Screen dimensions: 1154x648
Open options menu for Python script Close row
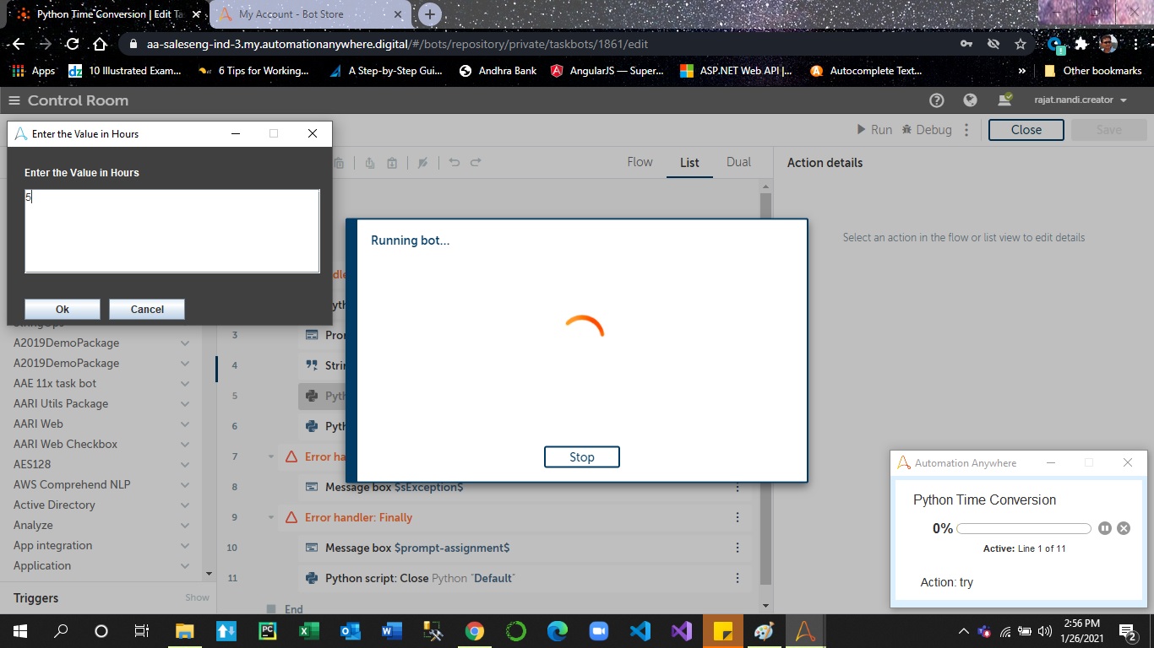coord(738,578)
